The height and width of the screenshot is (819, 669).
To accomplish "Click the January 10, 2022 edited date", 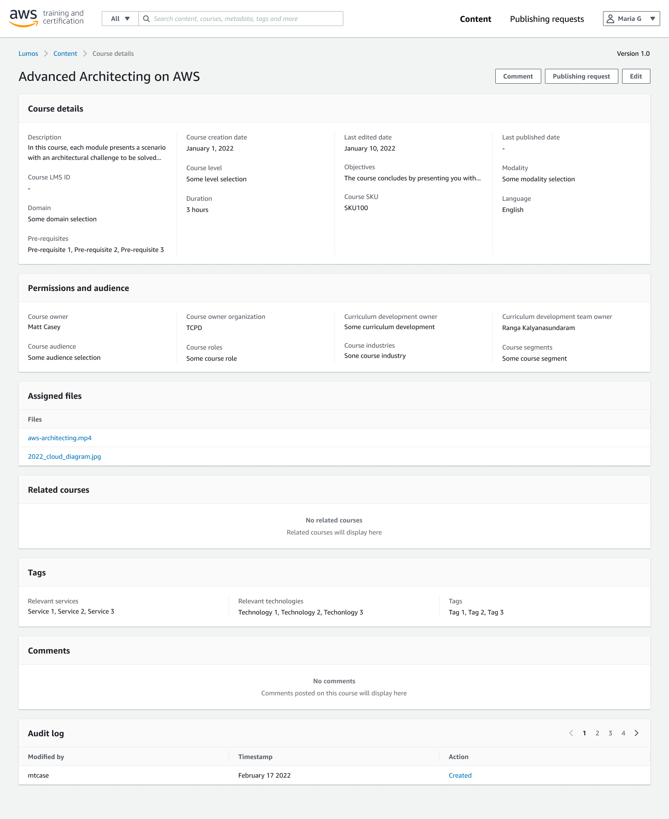I will tap(369, 148).
